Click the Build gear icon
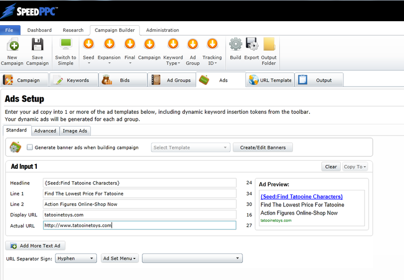This screenshot has height=280, width=404. click(235, 44)
